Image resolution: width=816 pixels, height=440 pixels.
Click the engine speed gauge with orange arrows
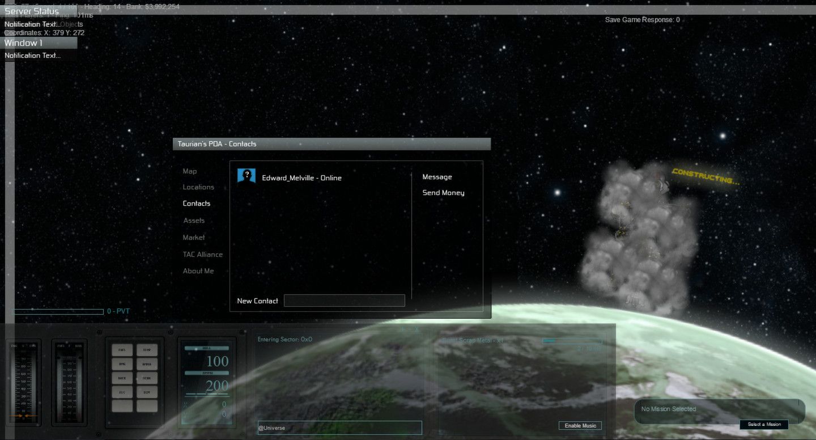(24, 383)
